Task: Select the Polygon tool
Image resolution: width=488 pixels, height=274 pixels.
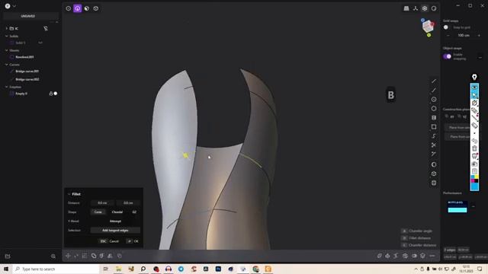Action: [434, 108]
